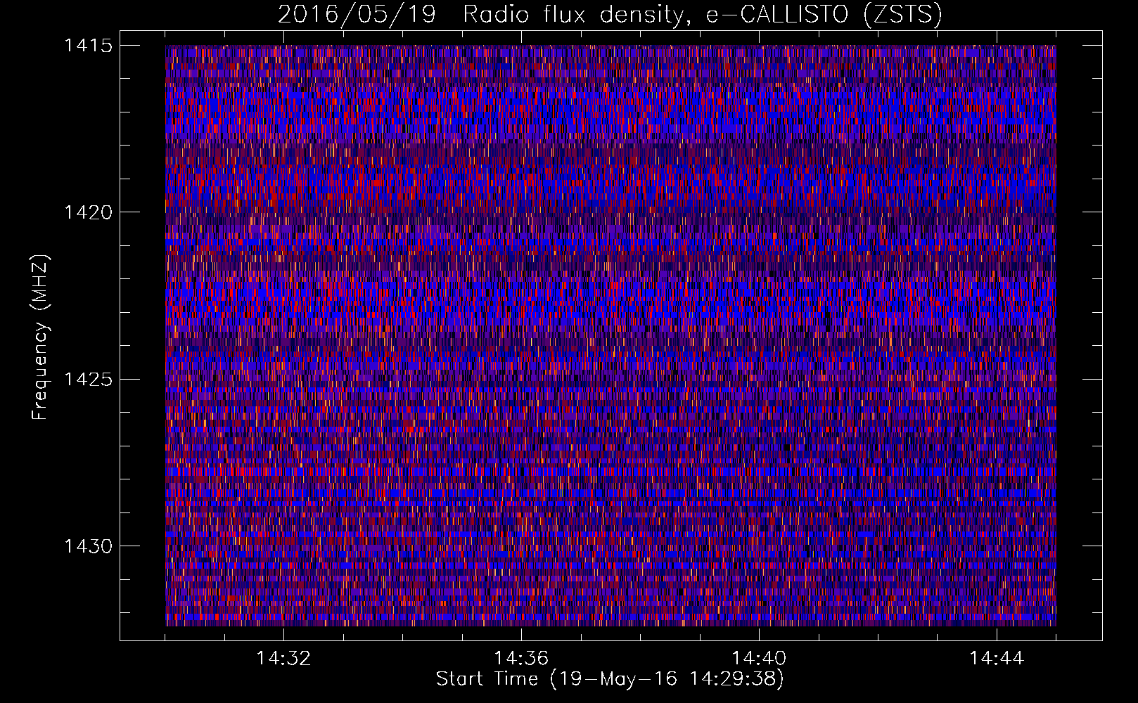Screen dimensions: 1138x703
Task: Click the 14:44 time tick label
Action: 997,659
